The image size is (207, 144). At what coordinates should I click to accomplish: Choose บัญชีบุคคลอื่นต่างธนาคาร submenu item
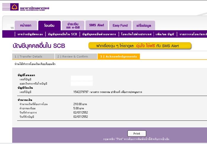pyautogui.click(x=99, y=34)
